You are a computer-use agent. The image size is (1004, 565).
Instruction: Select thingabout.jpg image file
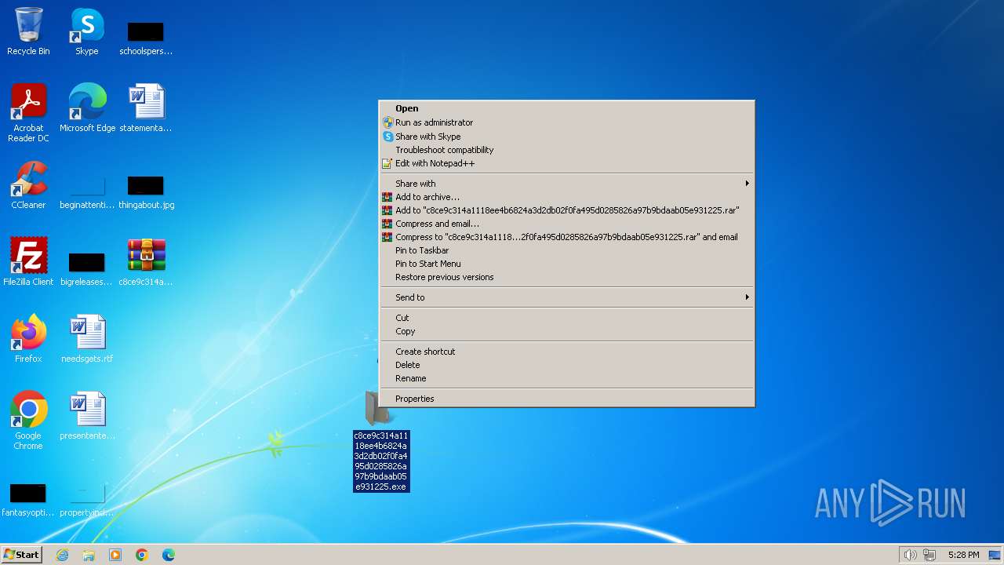146,192
